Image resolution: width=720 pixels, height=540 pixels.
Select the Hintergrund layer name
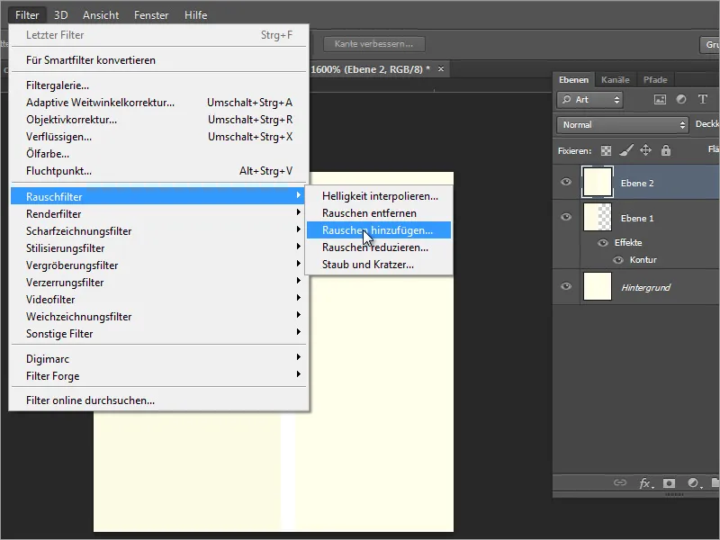[x=645, y=287]
